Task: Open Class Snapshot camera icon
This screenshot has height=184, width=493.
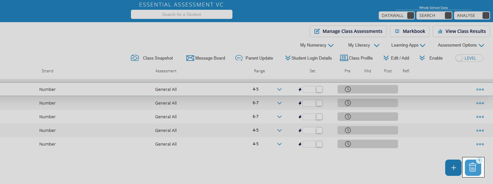Action: pos(135,58)
